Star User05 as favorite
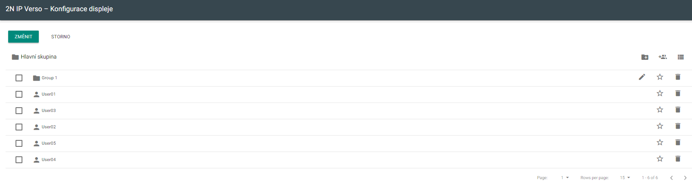The width and height of the screenshot is (692, 183). click(x=660, y=143)
